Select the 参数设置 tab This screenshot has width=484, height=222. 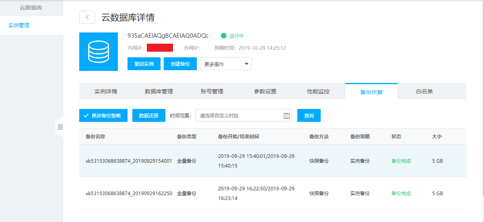(265, 91)
